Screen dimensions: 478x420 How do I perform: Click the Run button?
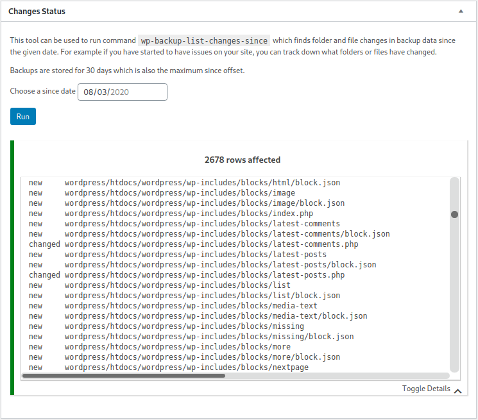23,116
